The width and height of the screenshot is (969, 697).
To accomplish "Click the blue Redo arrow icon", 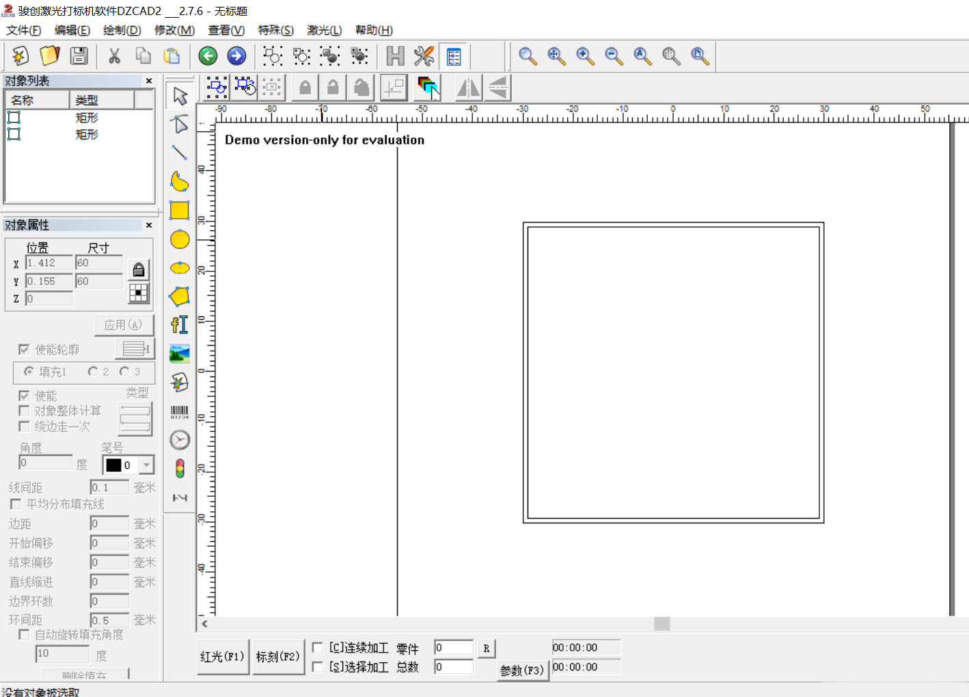I will coord(236,55).
